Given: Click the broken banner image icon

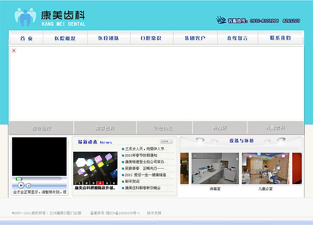Looking at the screenshot, I should (x=14, y=51).
